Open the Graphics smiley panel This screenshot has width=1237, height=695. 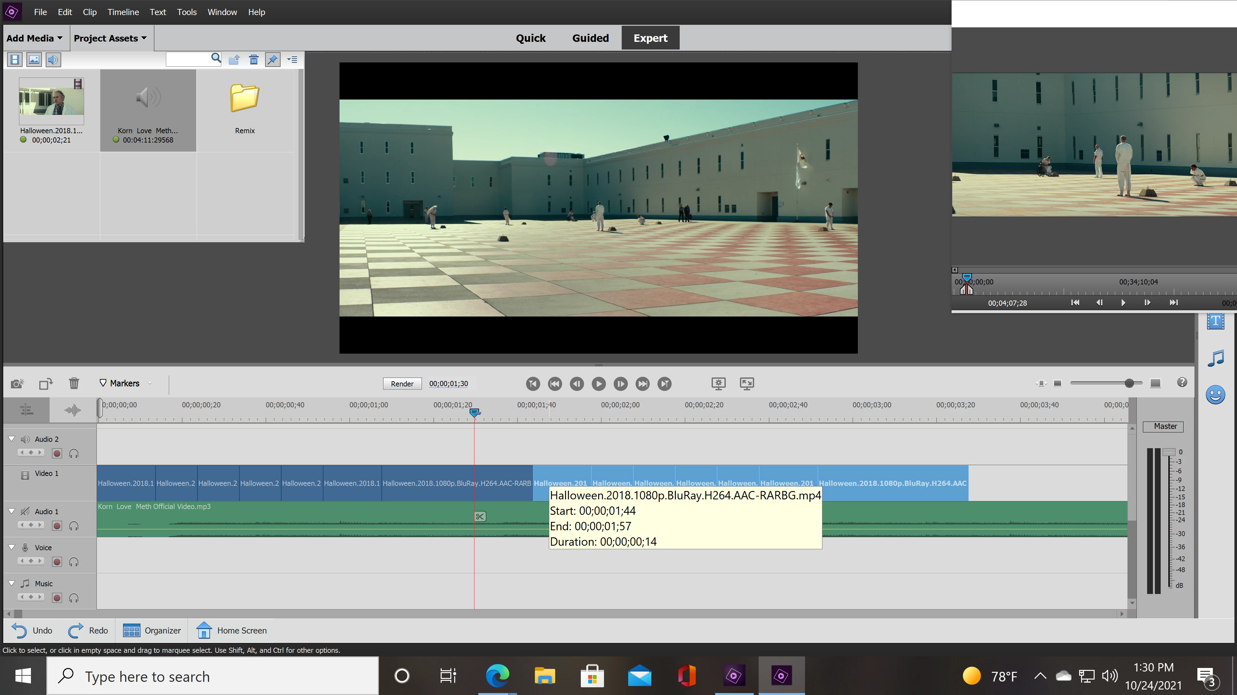(1215, 395)
